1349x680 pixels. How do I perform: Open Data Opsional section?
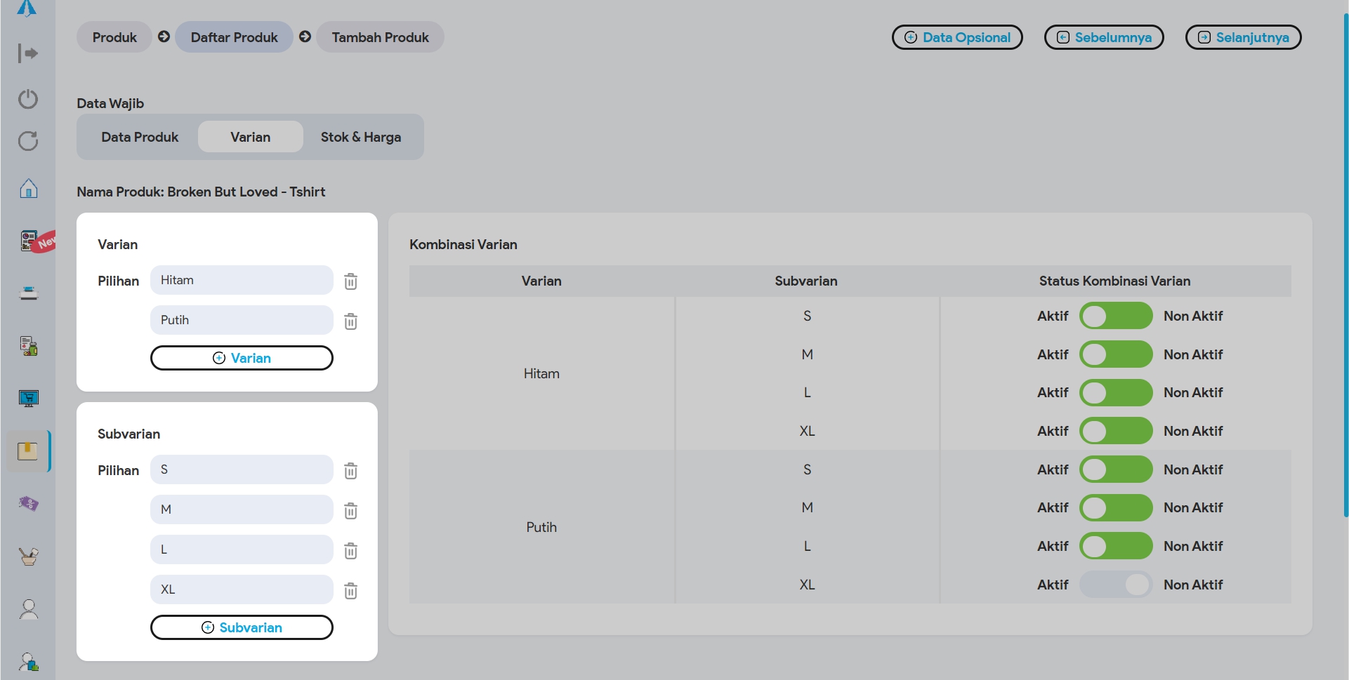[x=957, y=37]
